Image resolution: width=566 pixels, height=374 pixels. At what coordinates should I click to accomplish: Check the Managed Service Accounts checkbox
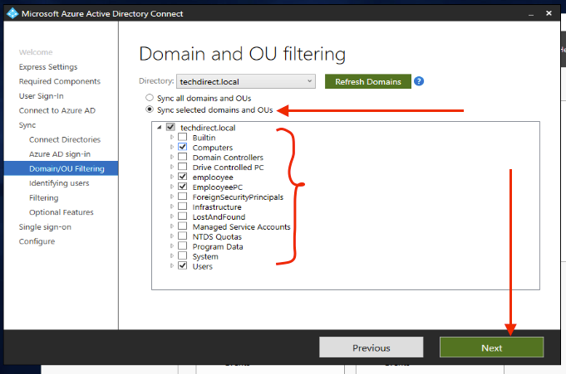tap(183, 226)
